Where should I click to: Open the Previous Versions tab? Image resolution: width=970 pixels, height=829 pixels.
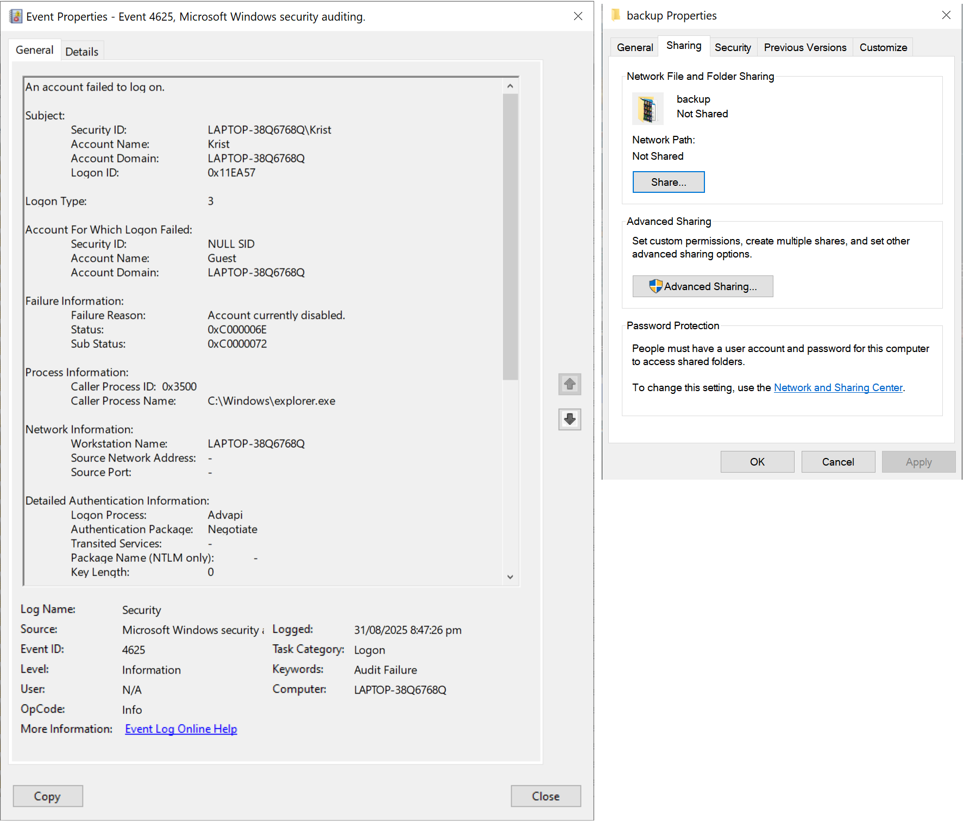pyautogui.click(x=804, y=47)
